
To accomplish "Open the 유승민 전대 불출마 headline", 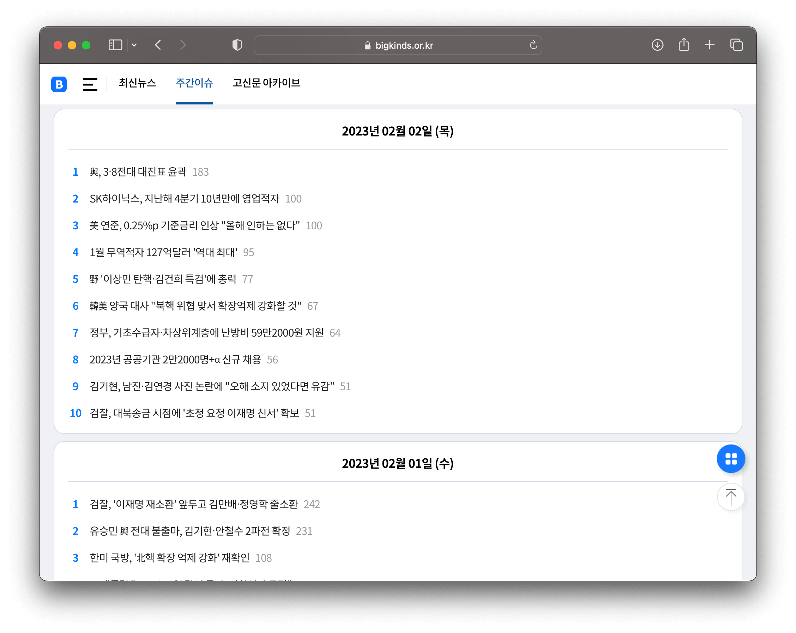I will click(190, 531).
